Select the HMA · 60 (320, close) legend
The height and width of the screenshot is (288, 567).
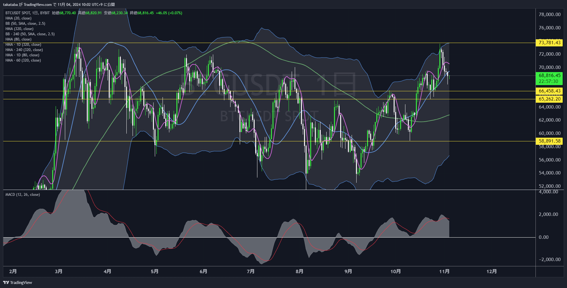(23, 60)
